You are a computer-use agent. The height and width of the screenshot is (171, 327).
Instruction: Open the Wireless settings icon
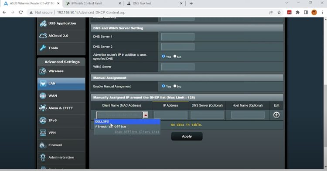pos(43,71)
